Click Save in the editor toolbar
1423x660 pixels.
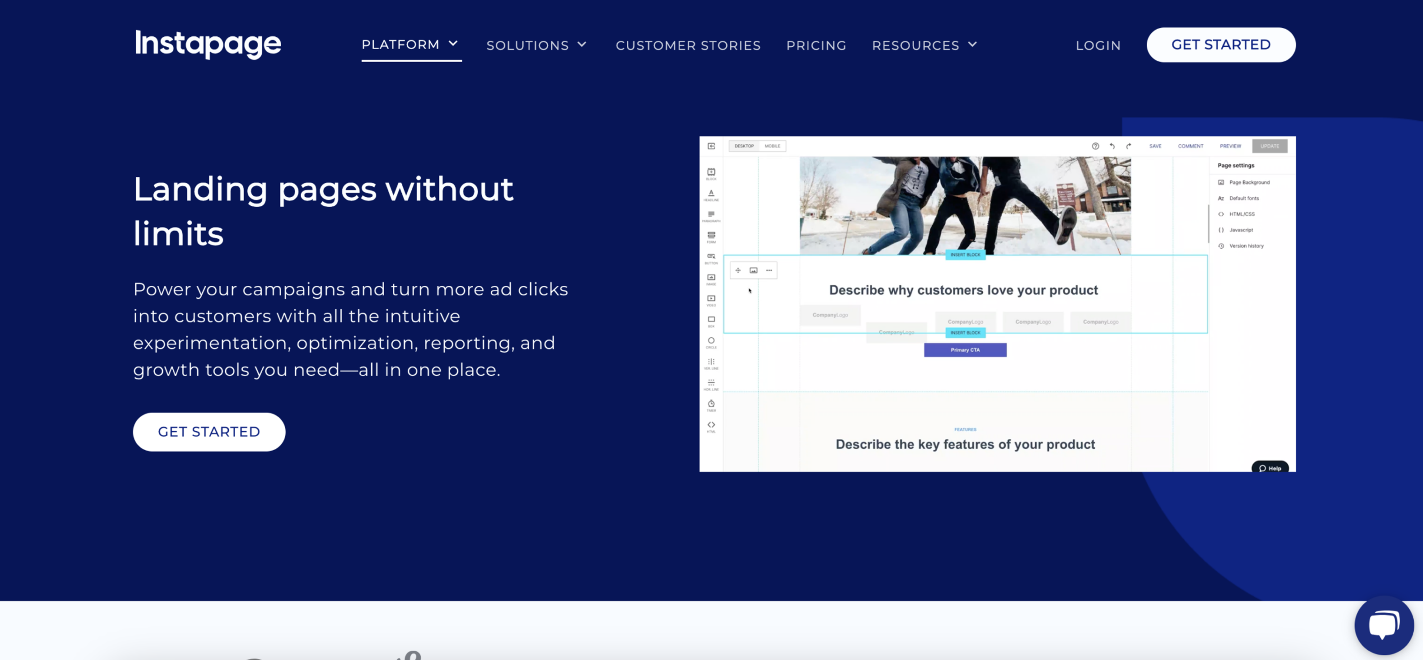click(x=1155, y=146)
